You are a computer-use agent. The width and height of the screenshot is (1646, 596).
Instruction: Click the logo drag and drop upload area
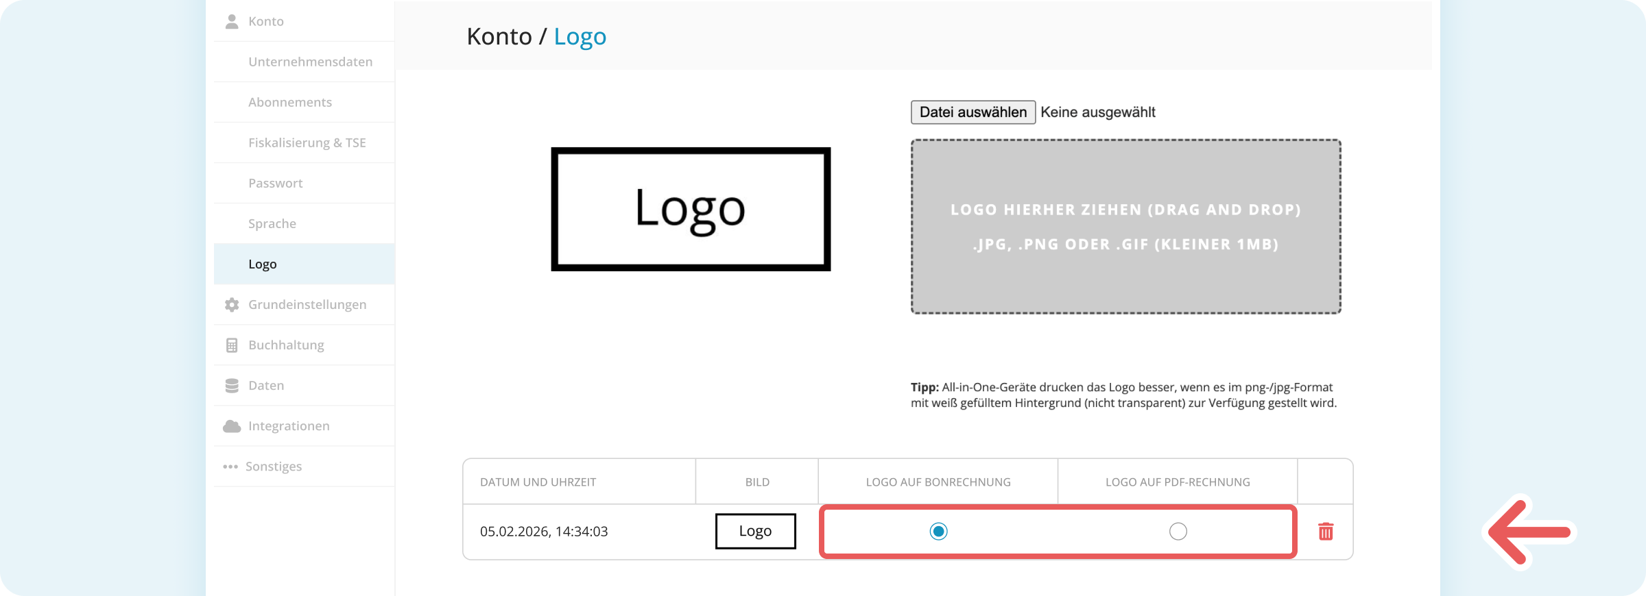1125,227
